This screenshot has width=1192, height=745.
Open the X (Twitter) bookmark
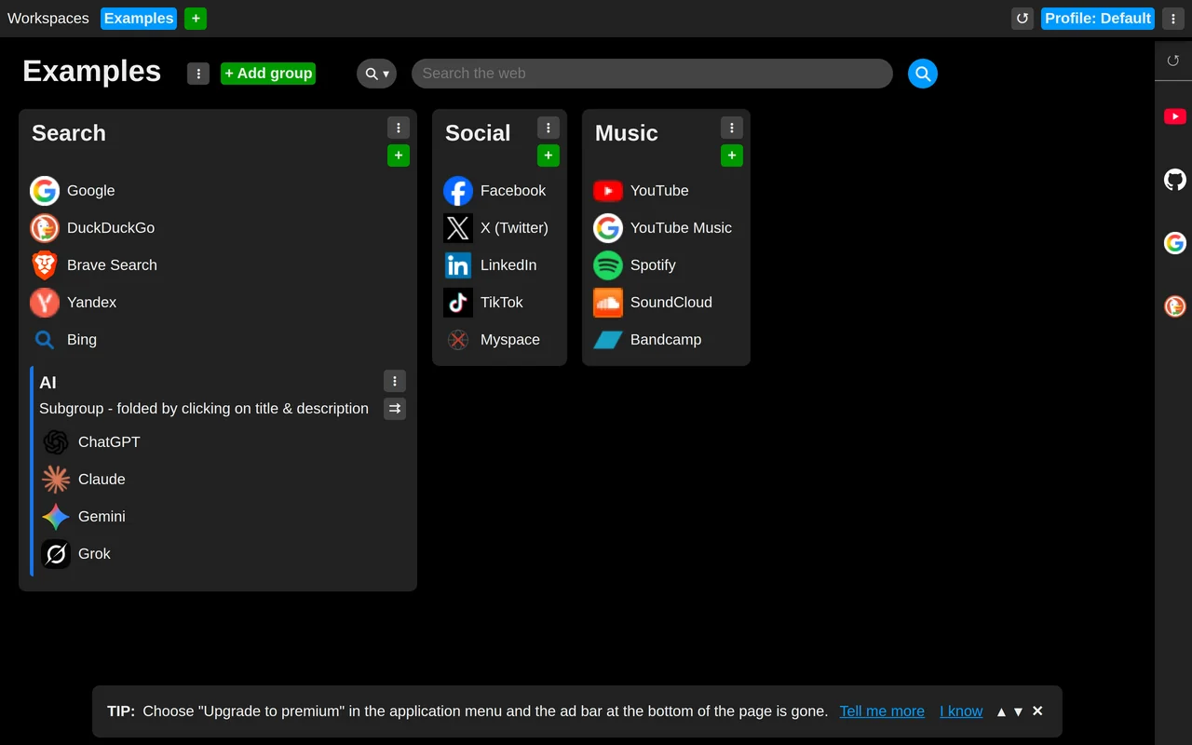click(x=495, y=227)
